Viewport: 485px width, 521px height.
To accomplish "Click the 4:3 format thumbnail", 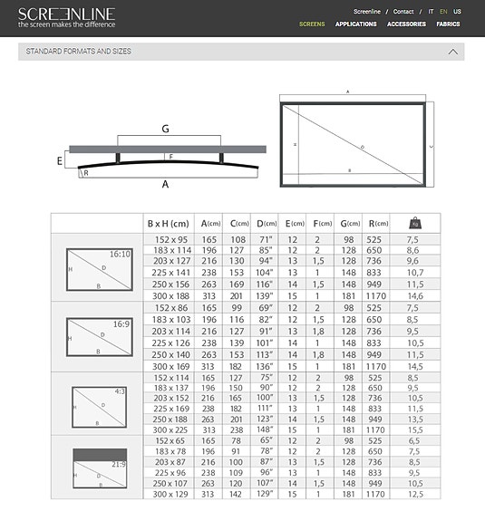I will (x=100, y=407).
